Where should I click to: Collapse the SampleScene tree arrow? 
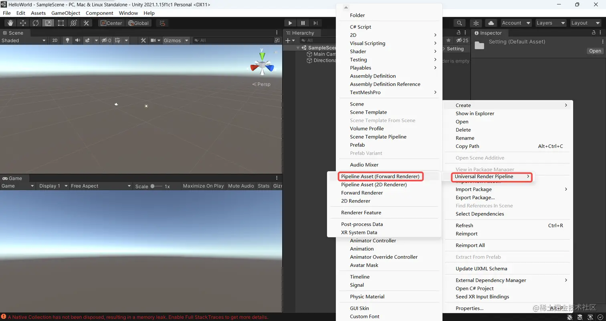point(298,48)
